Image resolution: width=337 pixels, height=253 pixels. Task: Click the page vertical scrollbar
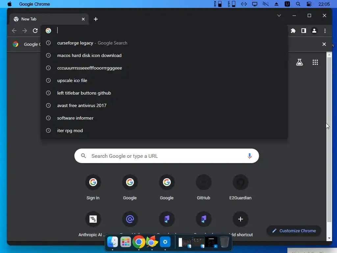coord(329,140)
